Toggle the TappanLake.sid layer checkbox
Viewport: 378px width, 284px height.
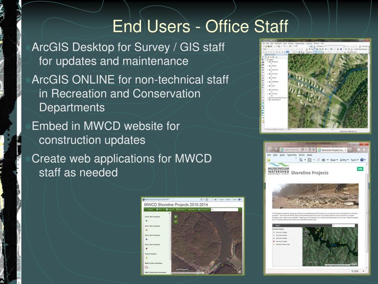270,100
